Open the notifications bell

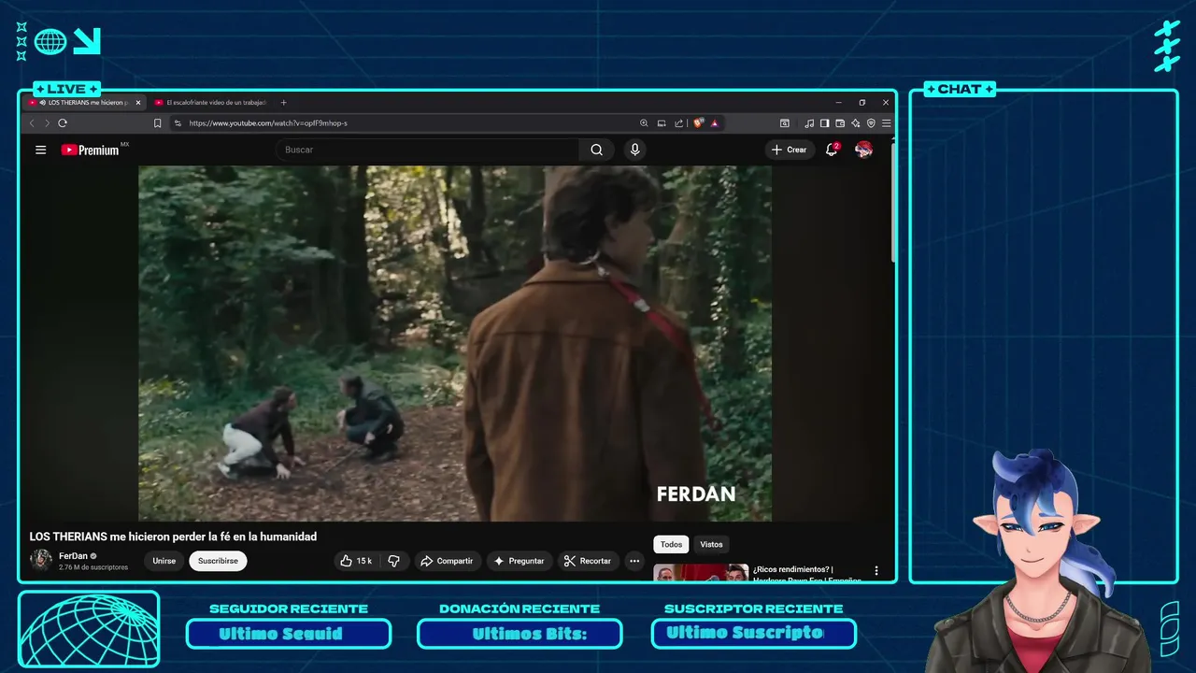tap(832, 150)
